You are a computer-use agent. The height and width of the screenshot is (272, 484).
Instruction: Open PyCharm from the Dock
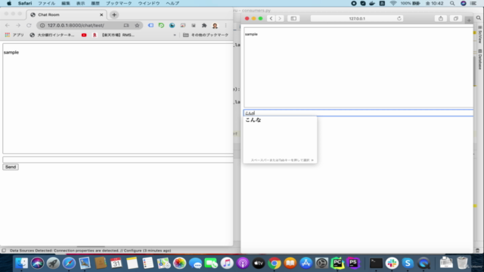(337, 263)
